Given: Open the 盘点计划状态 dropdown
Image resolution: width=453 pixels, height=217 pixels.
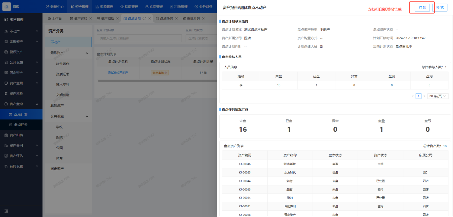Looking at the screenshot, I should click(x=201, y=38).
